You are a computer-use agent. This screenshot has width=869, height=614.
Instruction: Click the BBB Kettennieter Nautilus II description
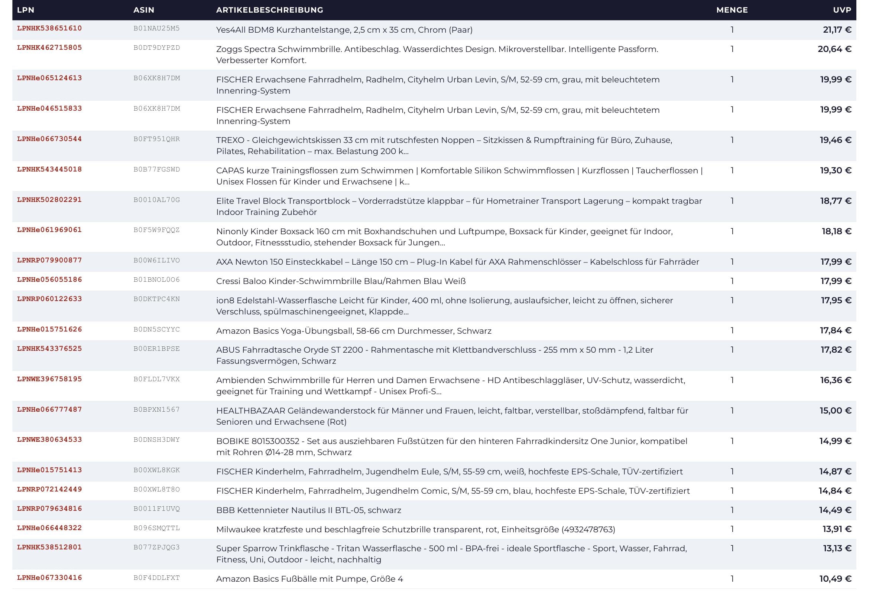tap(309, 510)
